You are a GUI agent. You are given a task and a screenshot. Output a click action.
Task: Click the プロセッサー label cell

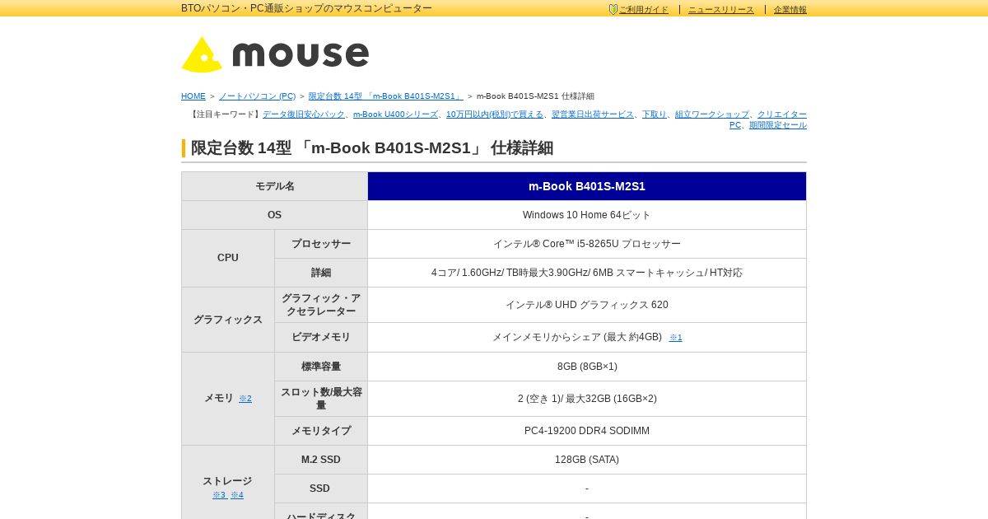(321, 244)
